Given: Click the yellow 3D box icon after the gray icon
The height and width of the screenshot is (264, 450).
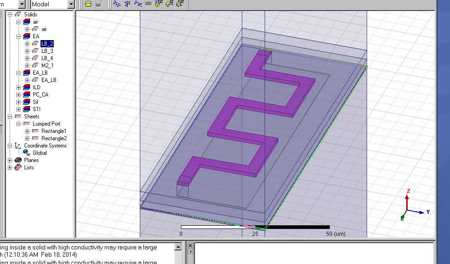Looking at the screenshot, I should (x=159, y=4).
